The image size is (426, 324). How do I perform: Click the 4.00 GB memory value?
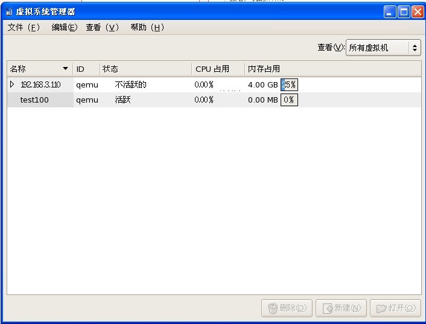(262, 84)
